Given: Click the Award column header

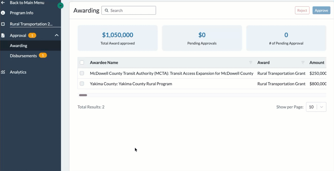Looking at the screenshot, I should pyautogui.click(x=263, y=63).
